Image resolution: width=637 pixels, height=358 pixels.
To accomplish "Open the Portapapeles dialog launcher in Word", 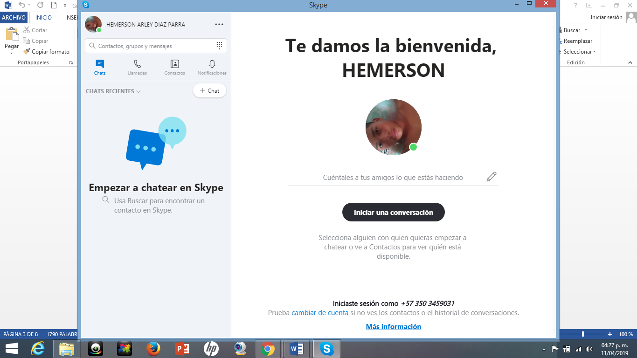I will pos(71,62).
